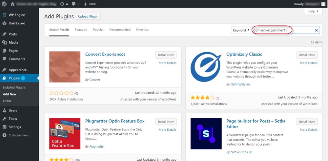Open Convert Experiences plugin title

click(105, 54)
